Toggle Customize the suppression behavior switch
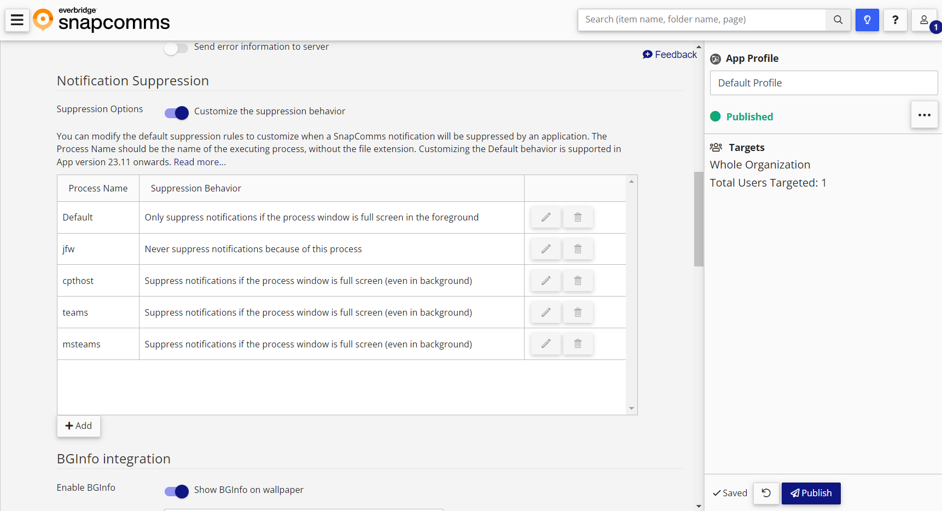This screenshot has width=942, height=511. coord(177,113)
